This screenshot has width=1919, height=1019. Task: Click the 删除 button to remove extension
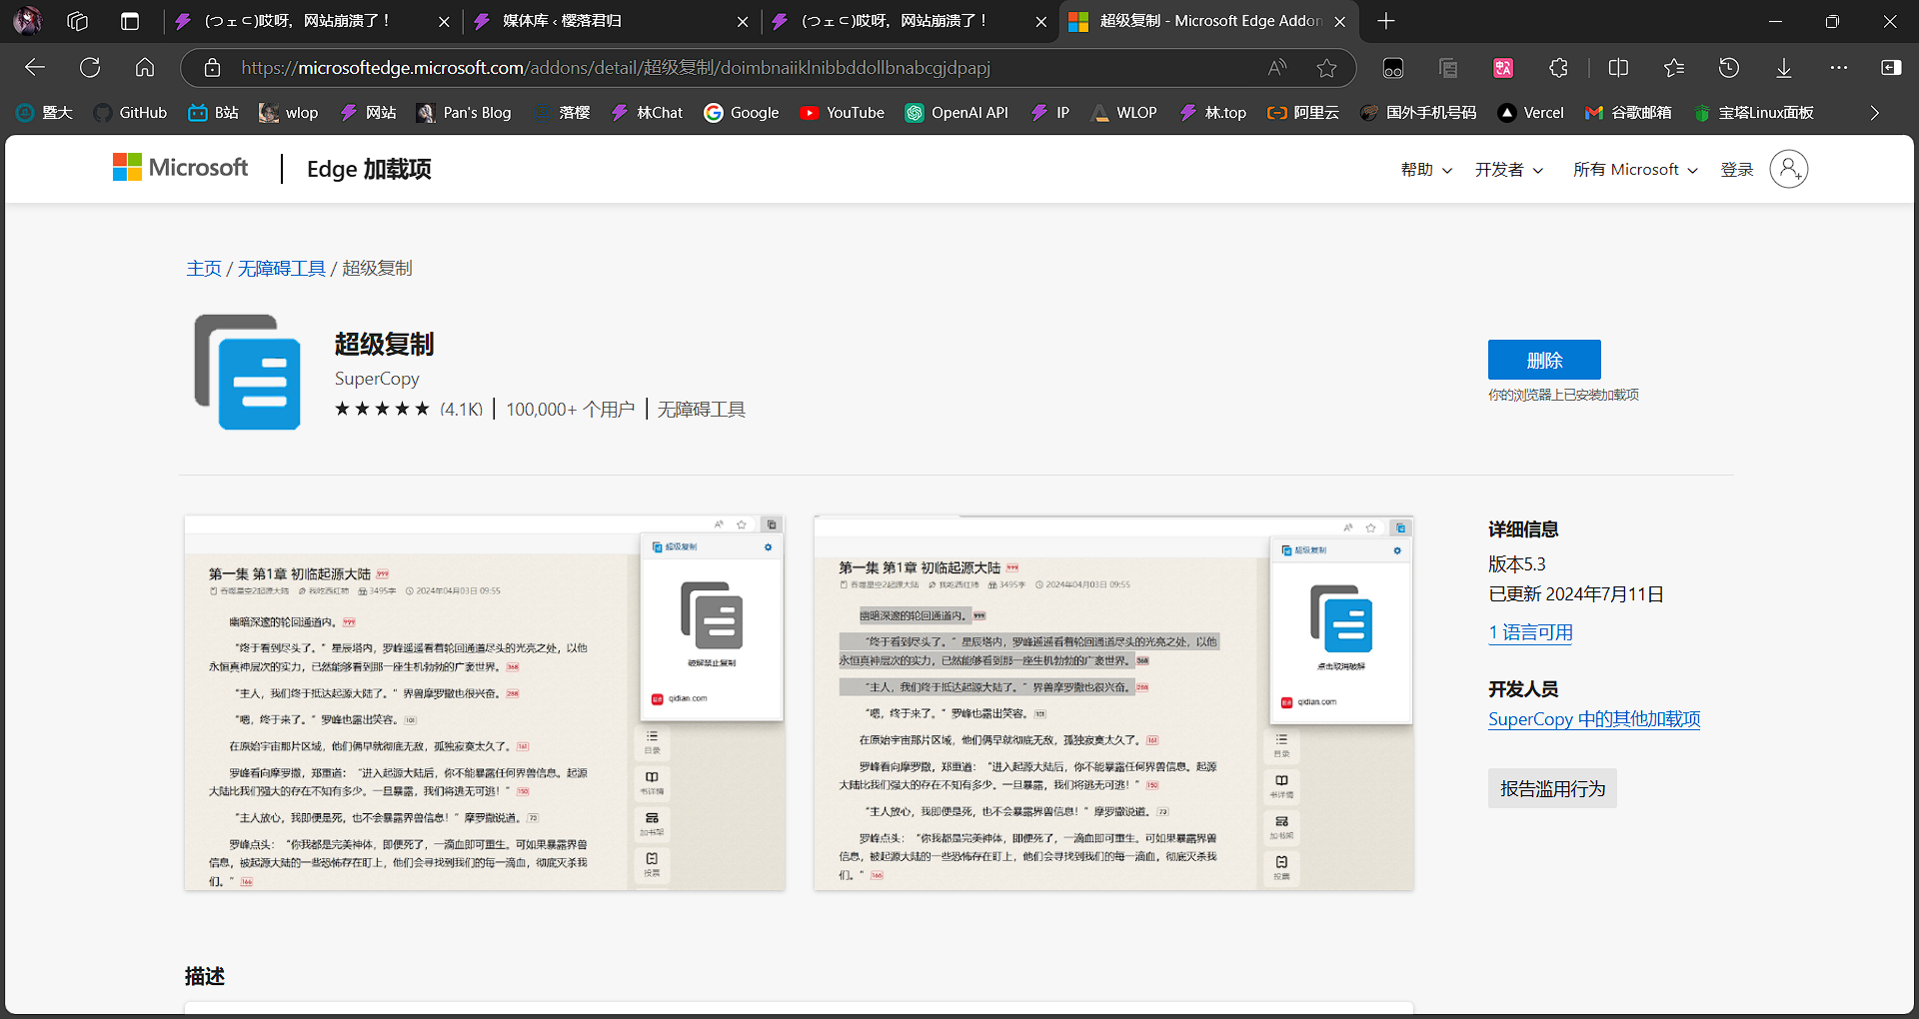point(1544,360)
